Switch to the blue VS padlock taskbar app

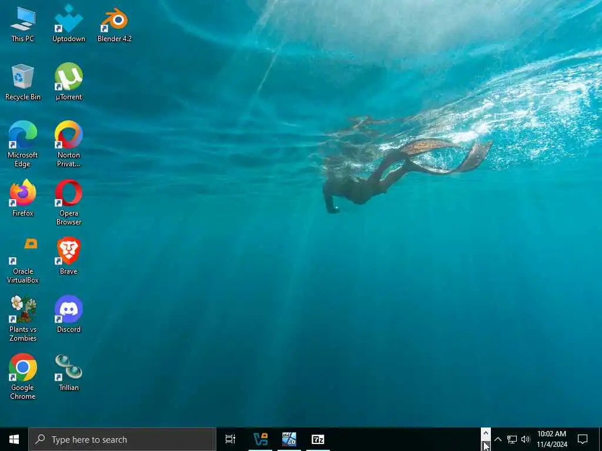(260, 439)
